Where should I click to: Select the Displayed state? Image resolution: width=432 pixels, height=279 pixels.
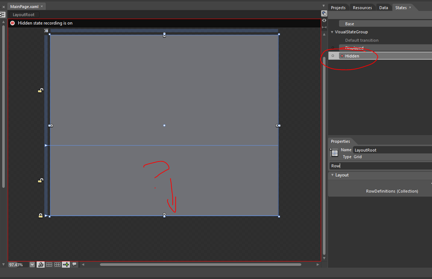point(386,48)
